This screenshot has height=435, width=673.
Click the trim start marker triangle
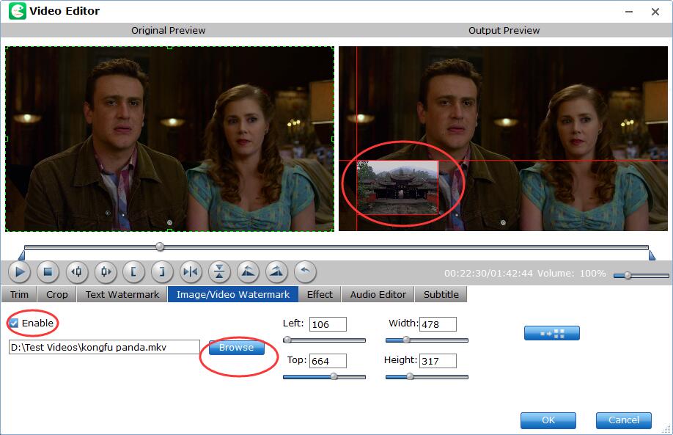point(21,255)
